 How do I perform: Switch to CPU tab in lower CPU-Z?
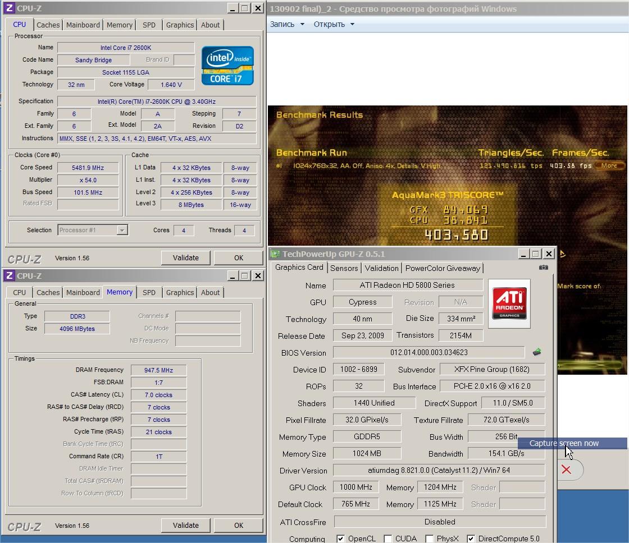[19, 293]
